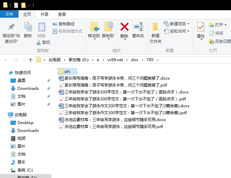Pin folder to Quick access
The width and height of the screenshot is (231, 178).
pyautogui.click(x=11, y=33)
